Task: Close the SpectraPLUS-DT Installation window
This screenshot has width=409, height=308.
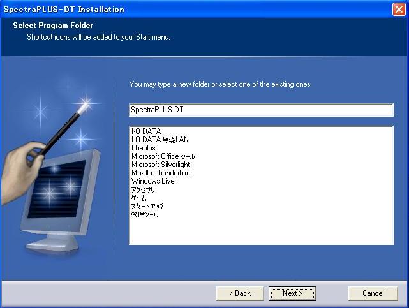Action: [x=399, y=10]
